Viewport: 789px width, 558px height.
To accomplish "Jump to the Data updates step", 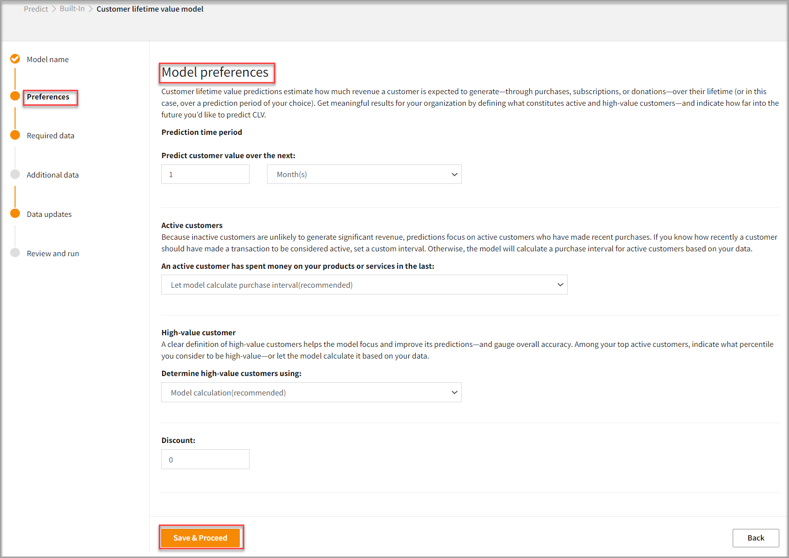I will 49,214.
